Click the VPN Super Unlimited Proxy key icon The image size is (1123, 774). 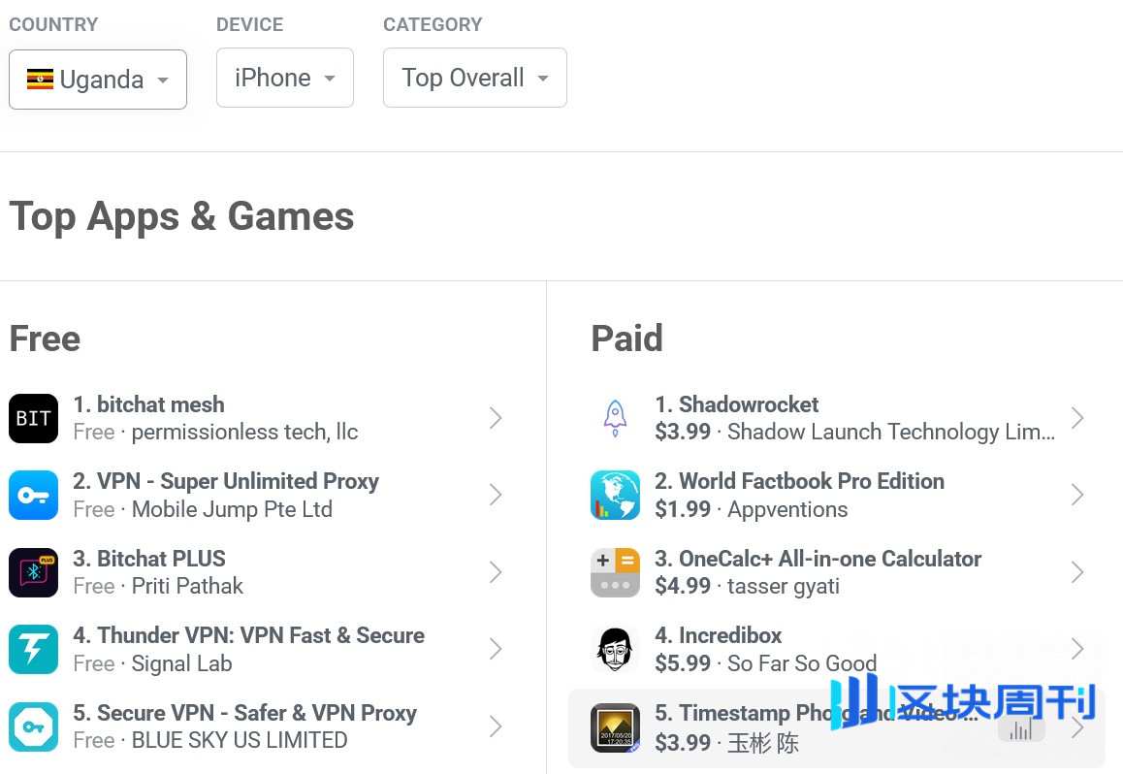pos(33,495)
